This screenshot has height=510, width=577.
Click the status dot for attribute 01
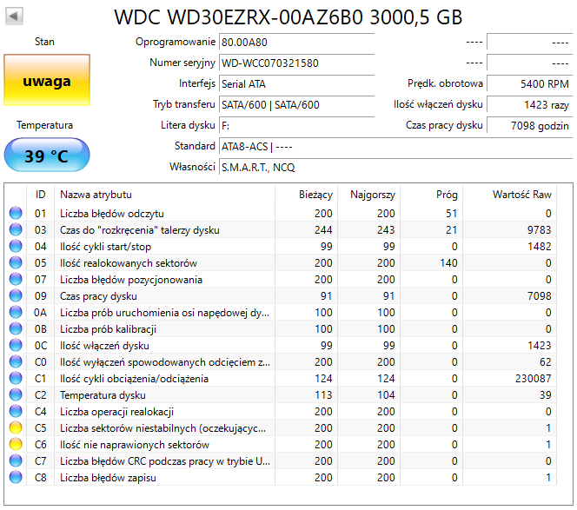tap(16, 213)
